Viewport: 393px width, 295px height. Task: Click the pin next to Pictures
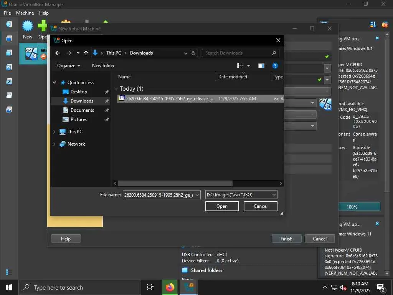coord(107,120)
